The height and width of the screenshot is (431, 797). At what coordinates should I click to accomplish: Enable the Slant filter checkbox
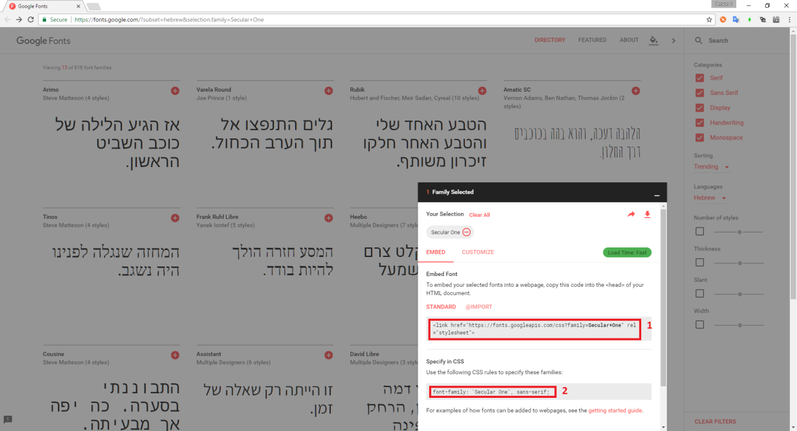[x=699, y=294]
